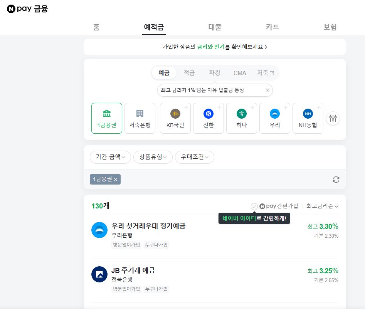
Task: Click 기본 2.30% base rate text
Action: click(326, 236)
